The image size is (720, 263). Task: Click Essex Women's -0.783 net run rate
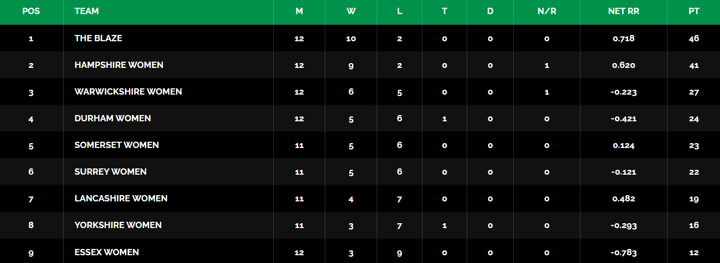coord(624,252)
